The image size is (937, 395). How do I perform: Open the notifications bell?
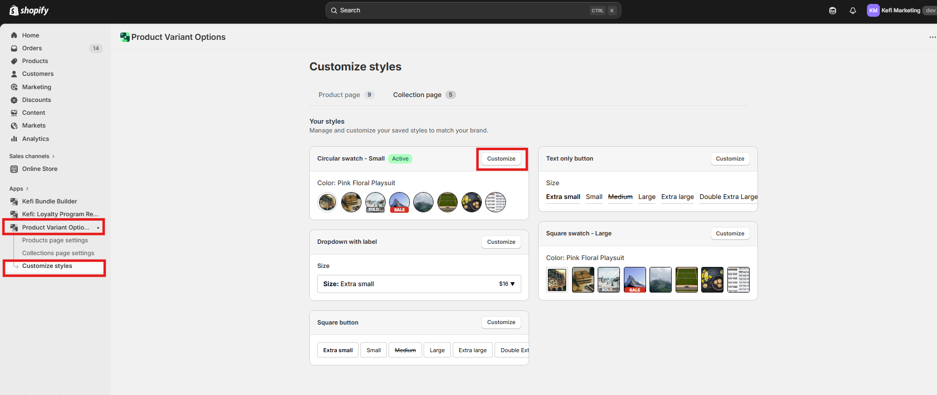[x=853, y=10]
